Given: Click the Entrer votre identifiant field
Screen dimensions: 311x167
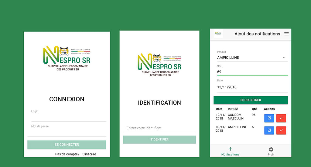Looking at the screenshot, I should pyautogui.click(x=159, y=128).
